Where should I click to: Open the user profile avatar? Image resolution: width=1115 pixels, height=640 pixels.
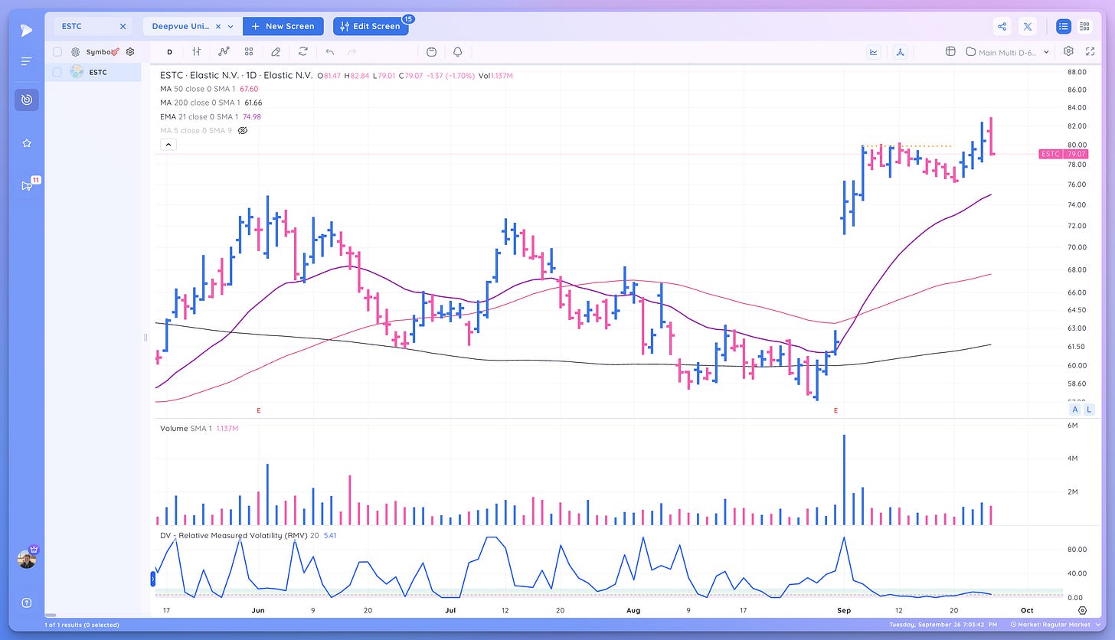point(27,558)
